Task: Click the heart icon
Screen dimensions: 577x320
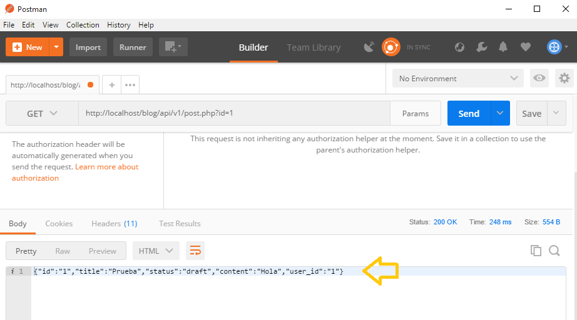Action: [526, 47]
